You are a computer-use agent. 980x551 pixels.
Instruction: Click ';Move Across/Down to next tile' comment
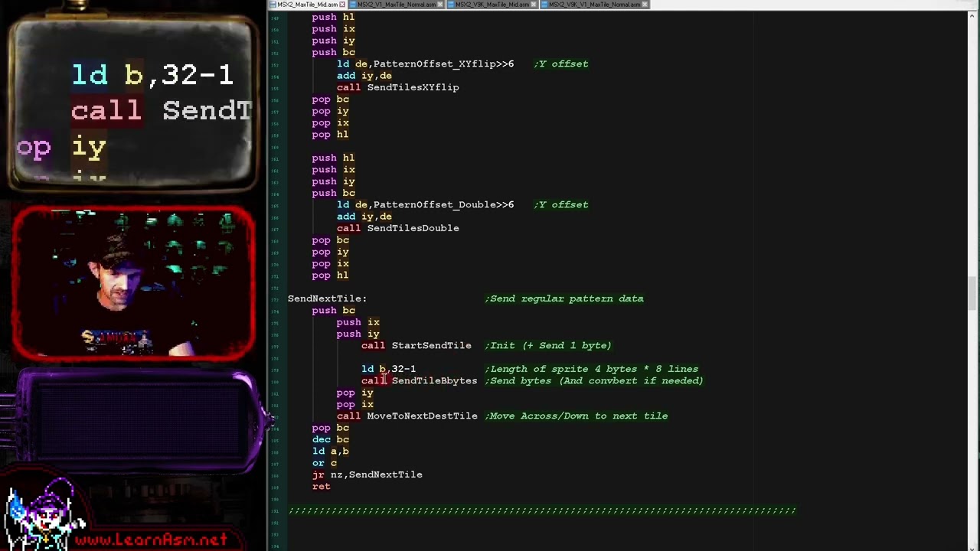coord(577,416)
